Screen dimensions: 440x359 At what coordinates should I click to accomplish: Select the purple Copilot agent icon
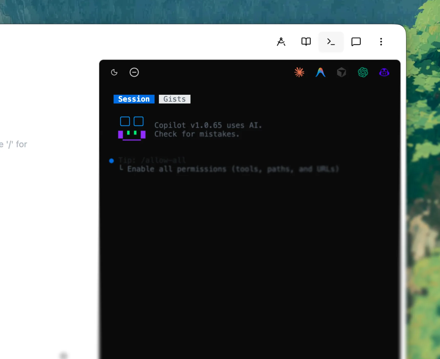click(x=384, y=72)
